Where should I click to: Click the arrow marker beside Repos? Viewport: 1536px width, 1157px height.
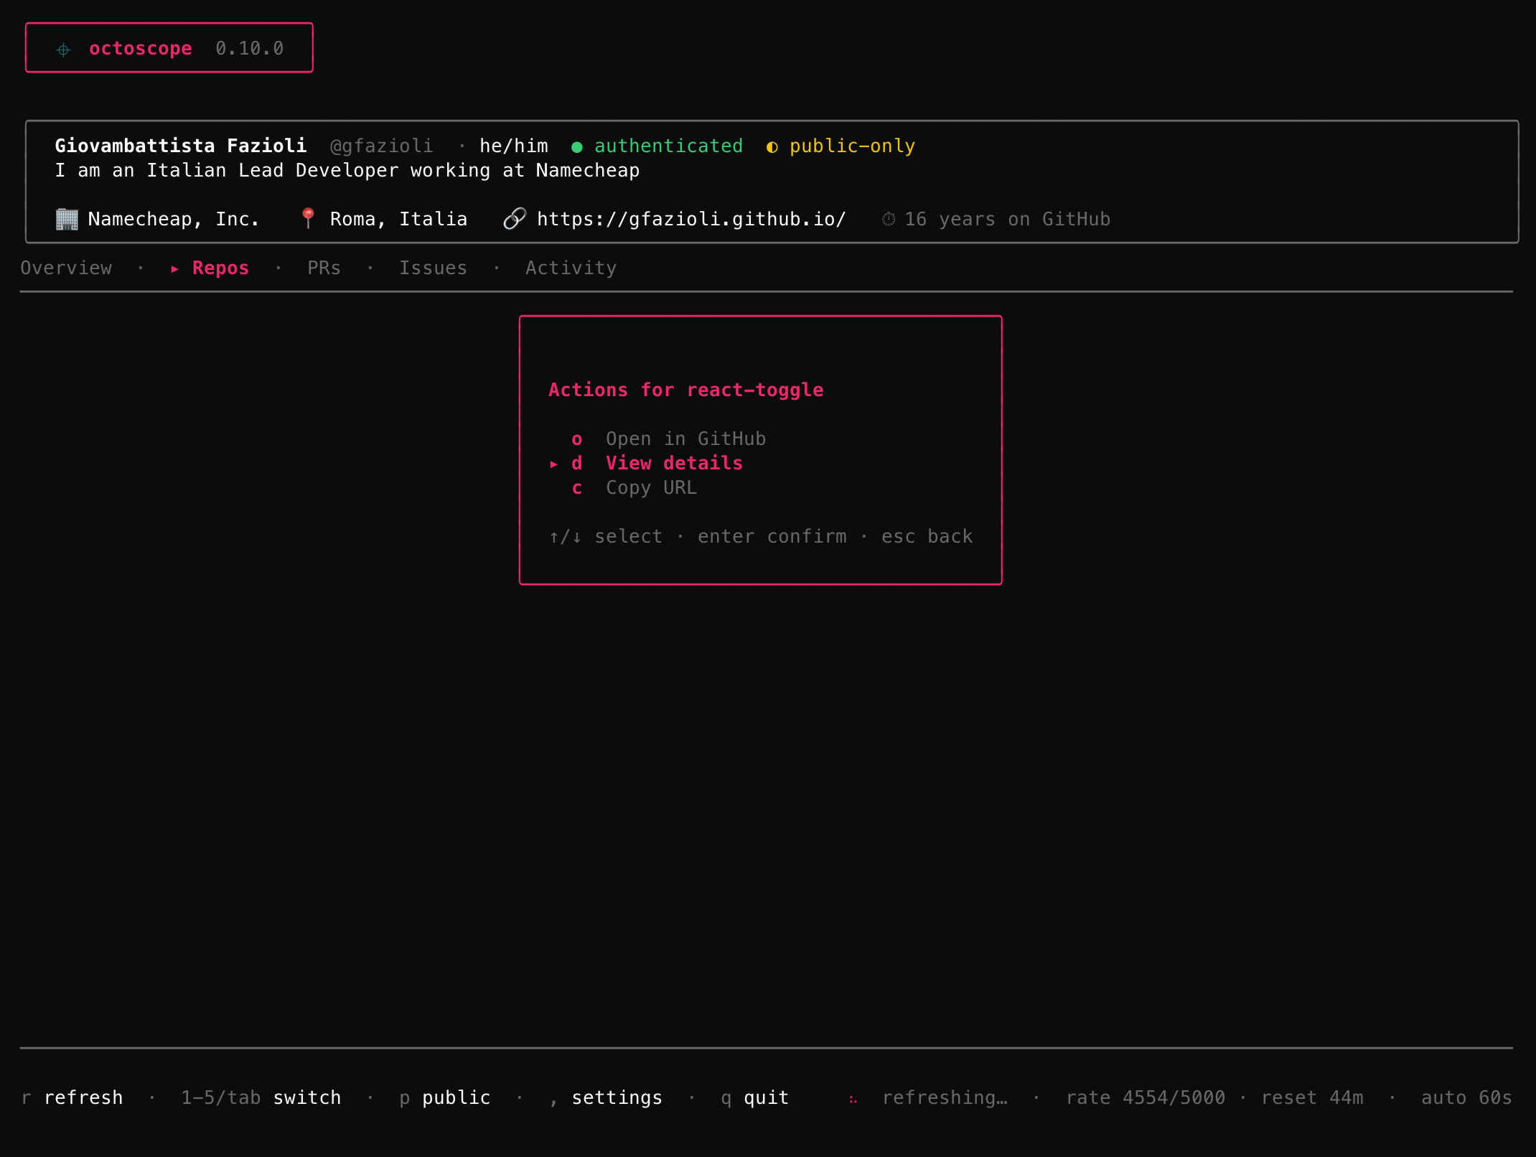174,269
